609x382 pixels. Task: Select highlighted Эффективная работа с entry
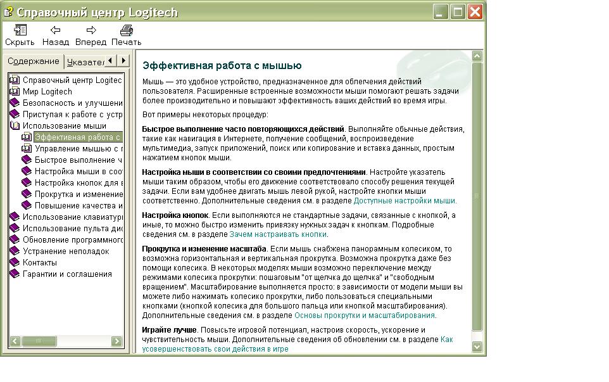(78, 137)
